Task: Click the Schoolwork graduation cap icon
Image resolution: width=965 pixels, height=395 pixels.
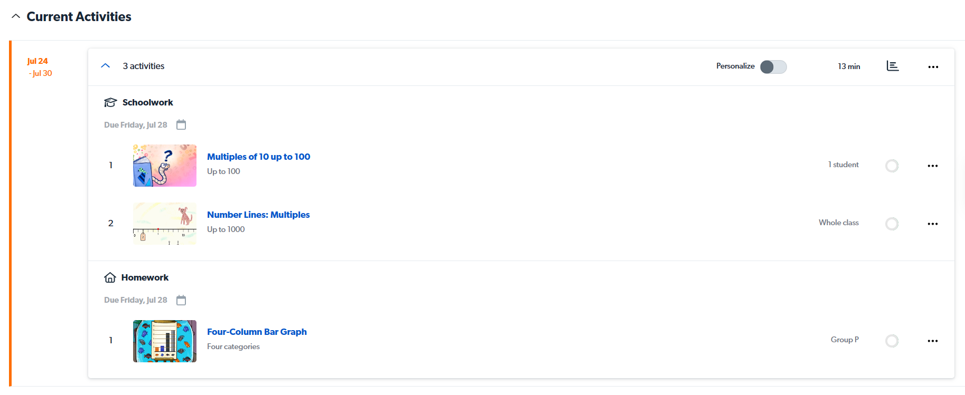Action: 110,102
